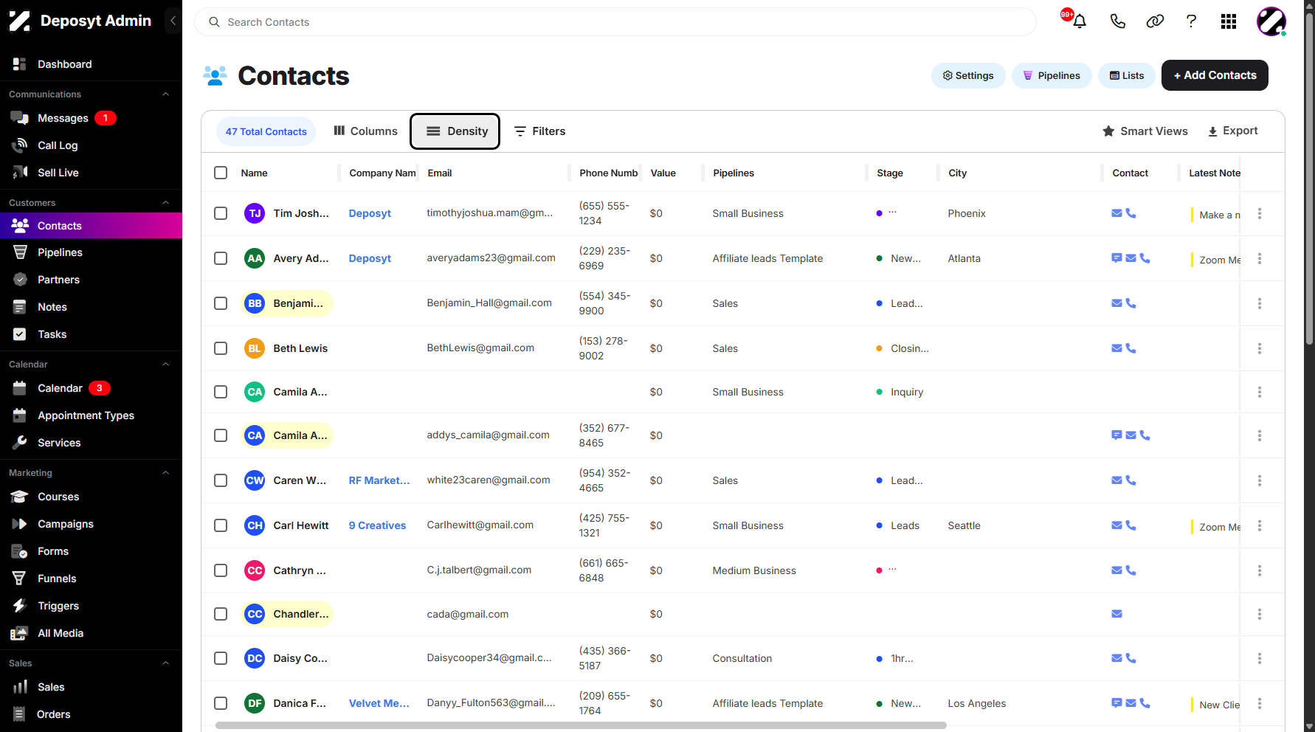The image size is (1315, 732).
Task: Collapse the sidebar with the arrow icon
Action: [x=173, y=21]
